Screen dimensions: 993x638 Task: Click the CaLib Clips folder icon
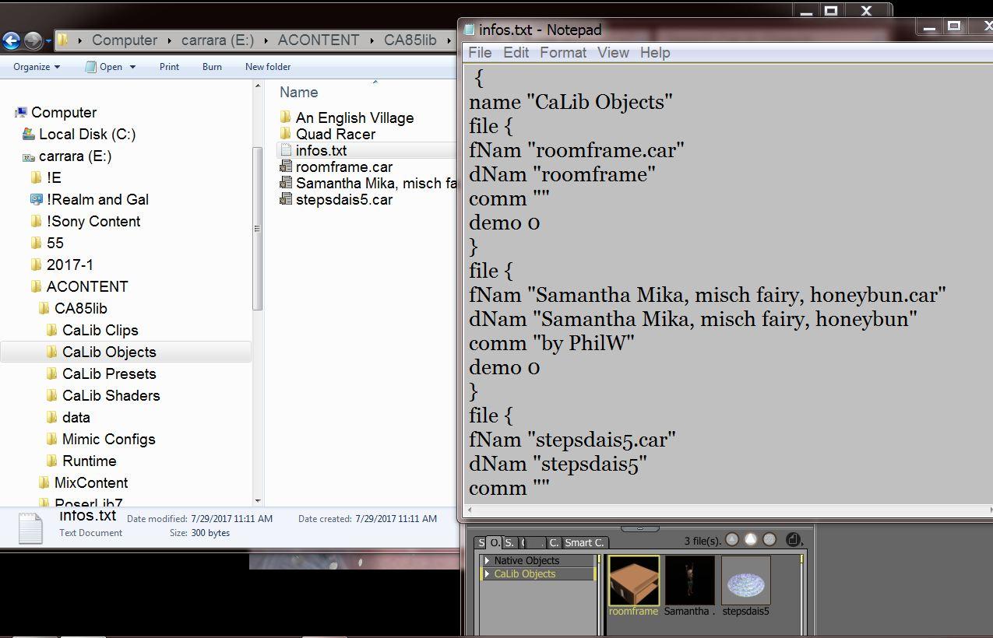(x=52, y=330)
